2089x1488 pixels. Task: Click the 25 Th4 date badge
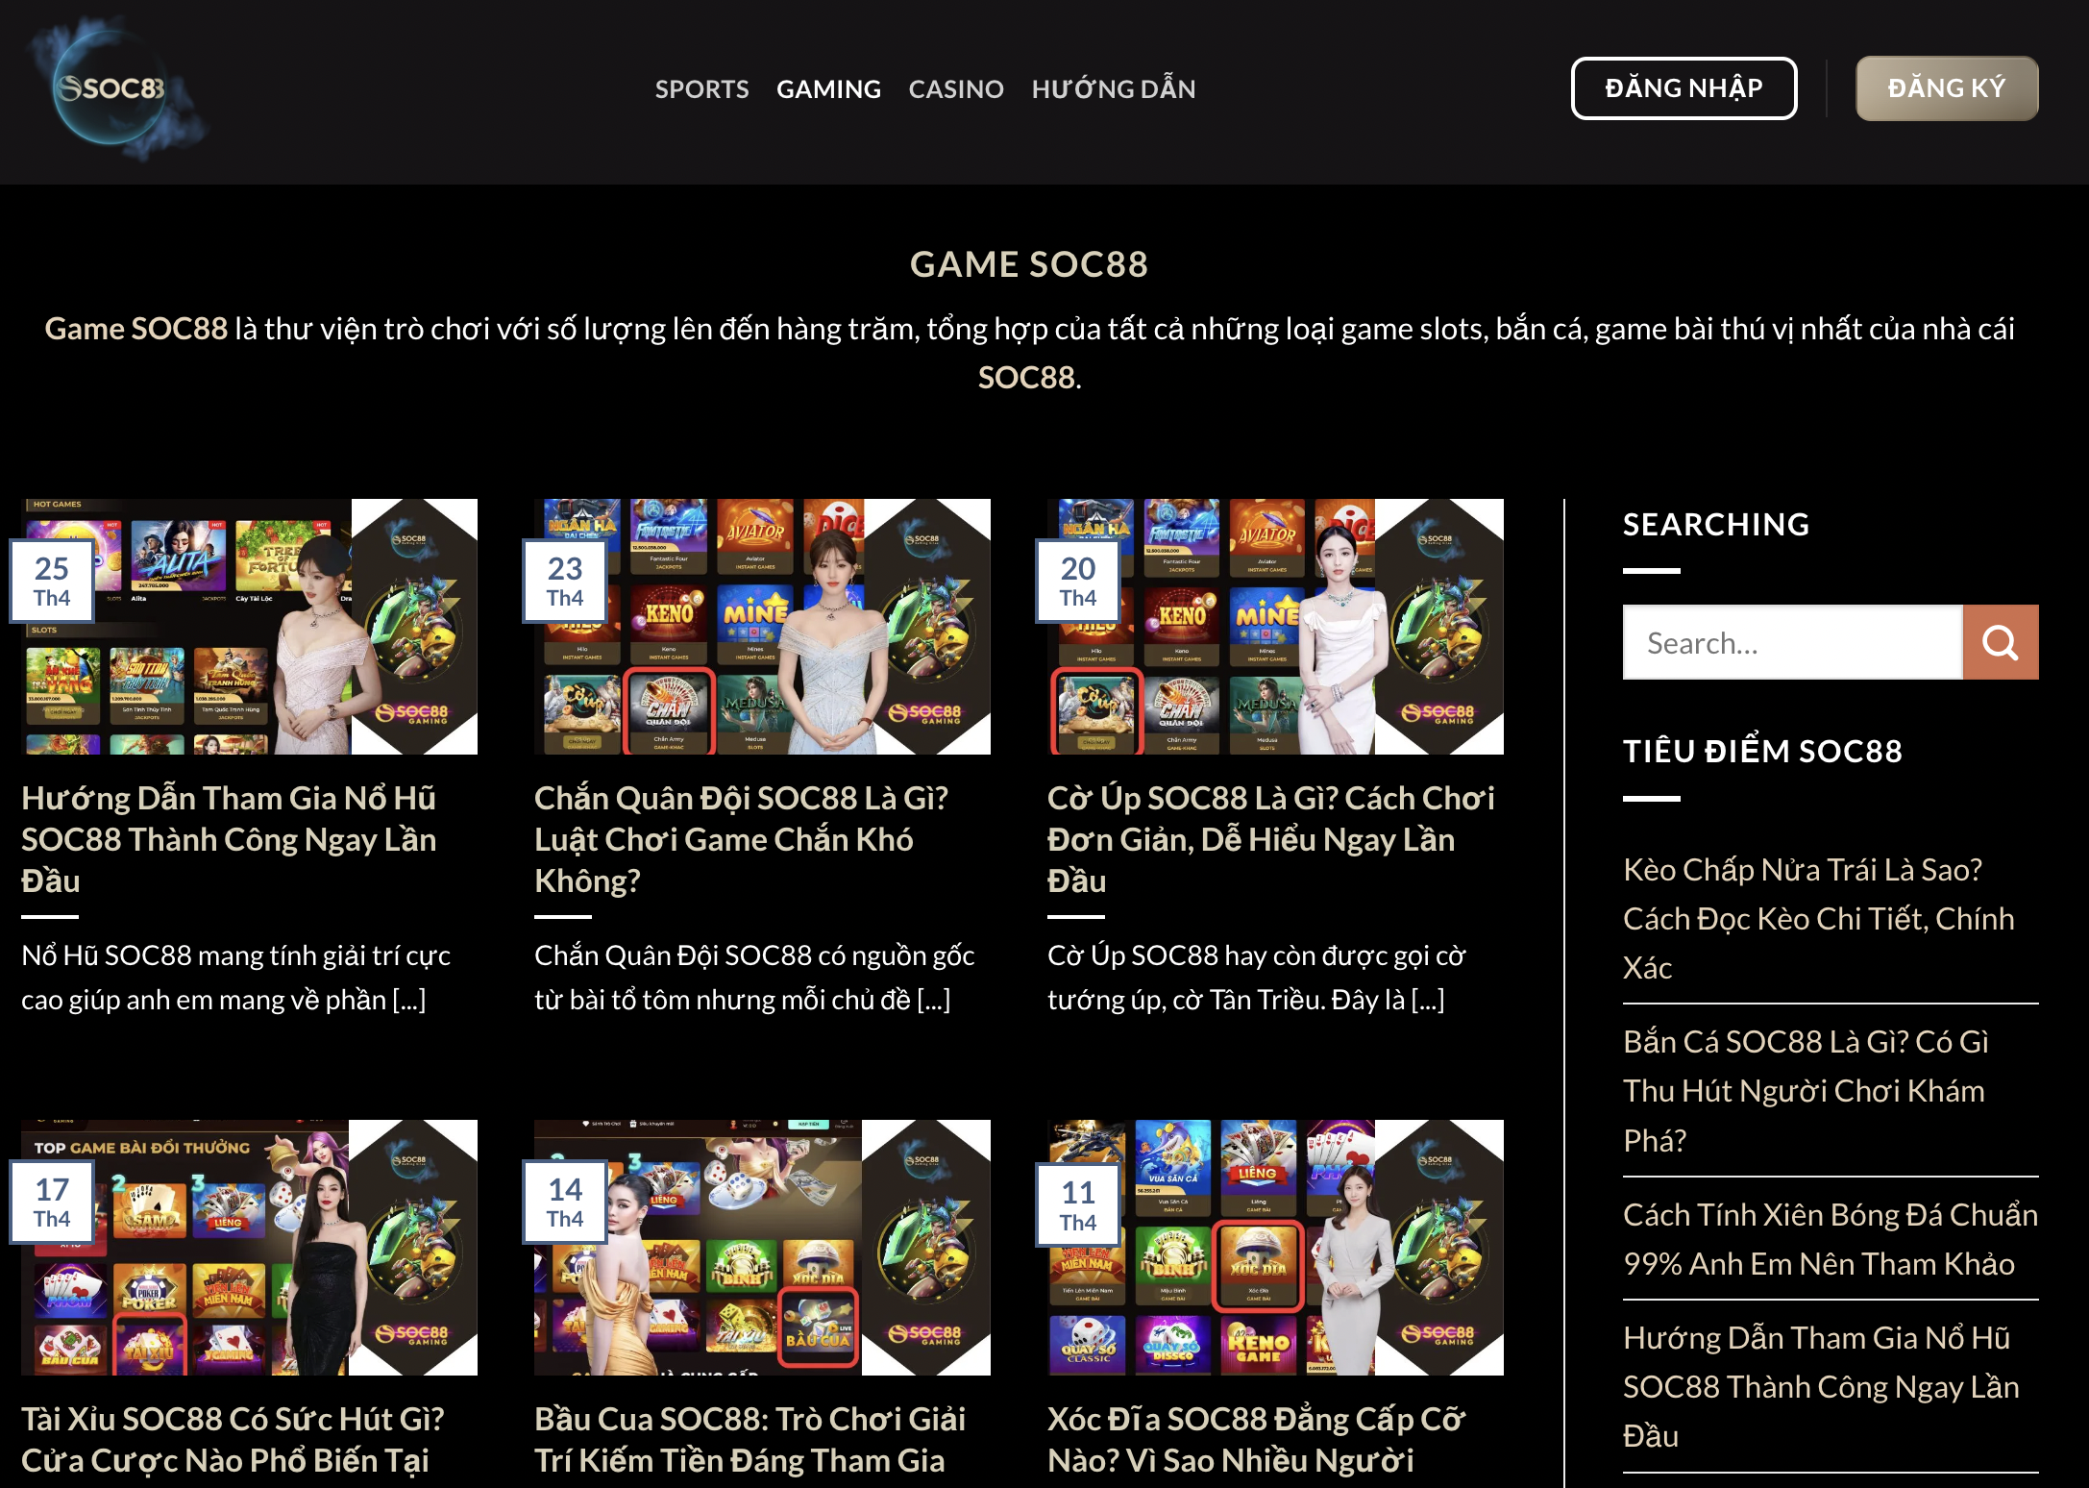coord(52,581)
